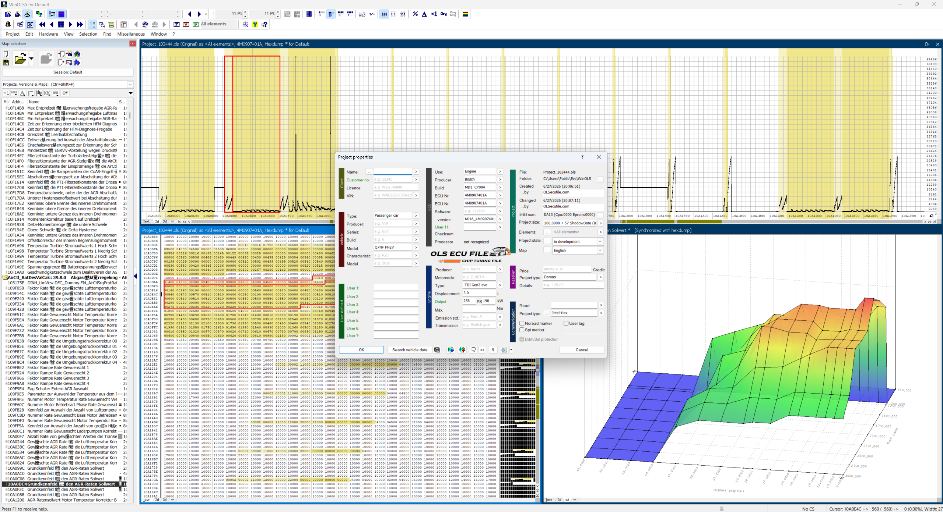The height and width of the screenshot is (512, 943).
Task: Click the paragraph (§) icon in dialog
Action: click(x=493, y=350)
